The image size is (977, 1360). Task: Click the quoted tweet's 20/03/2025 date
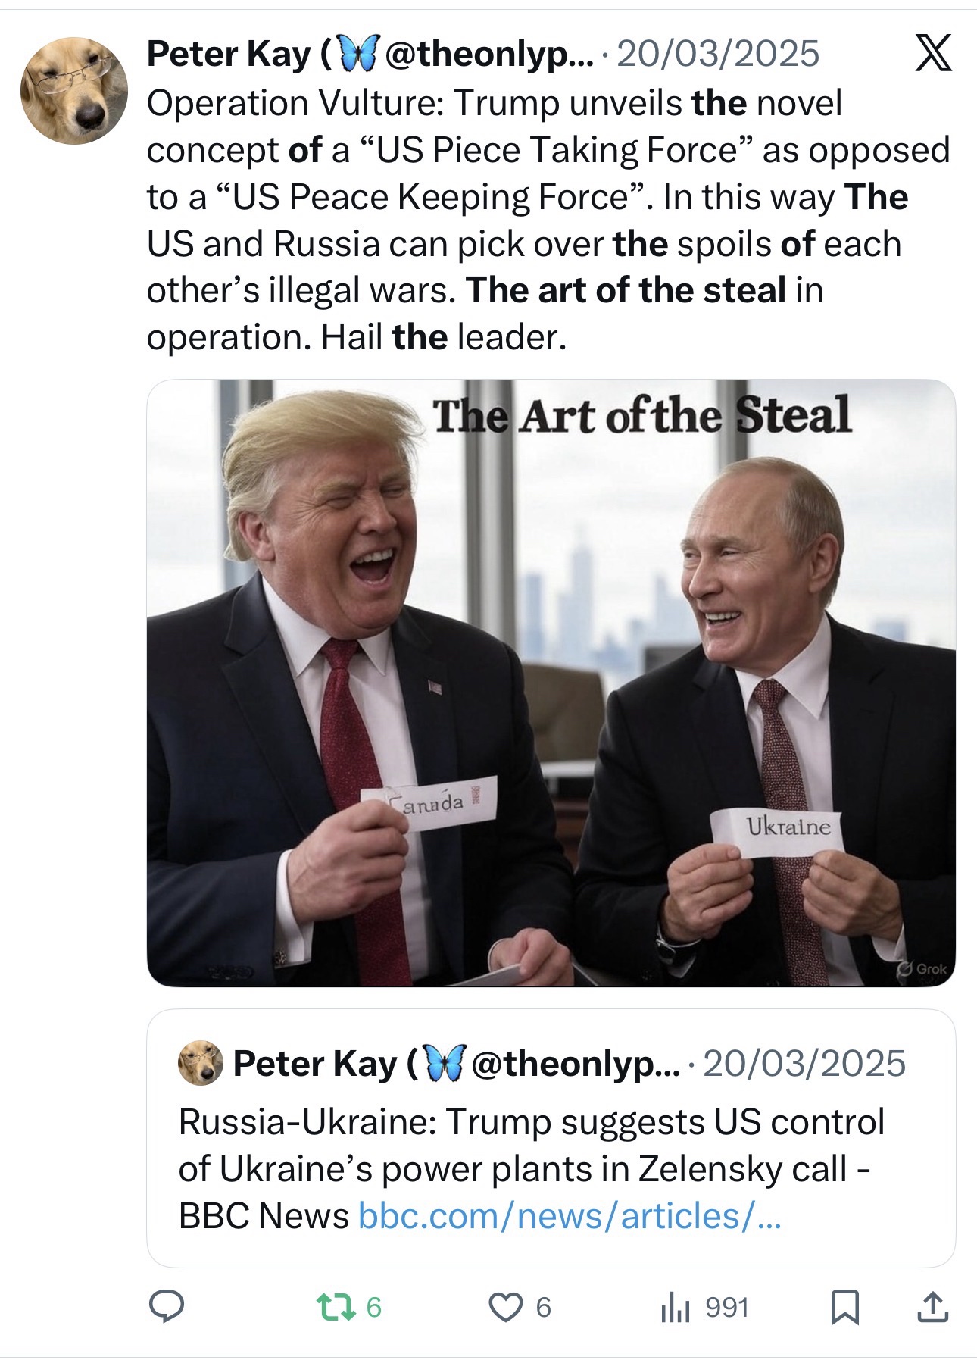click(804, 1064)
